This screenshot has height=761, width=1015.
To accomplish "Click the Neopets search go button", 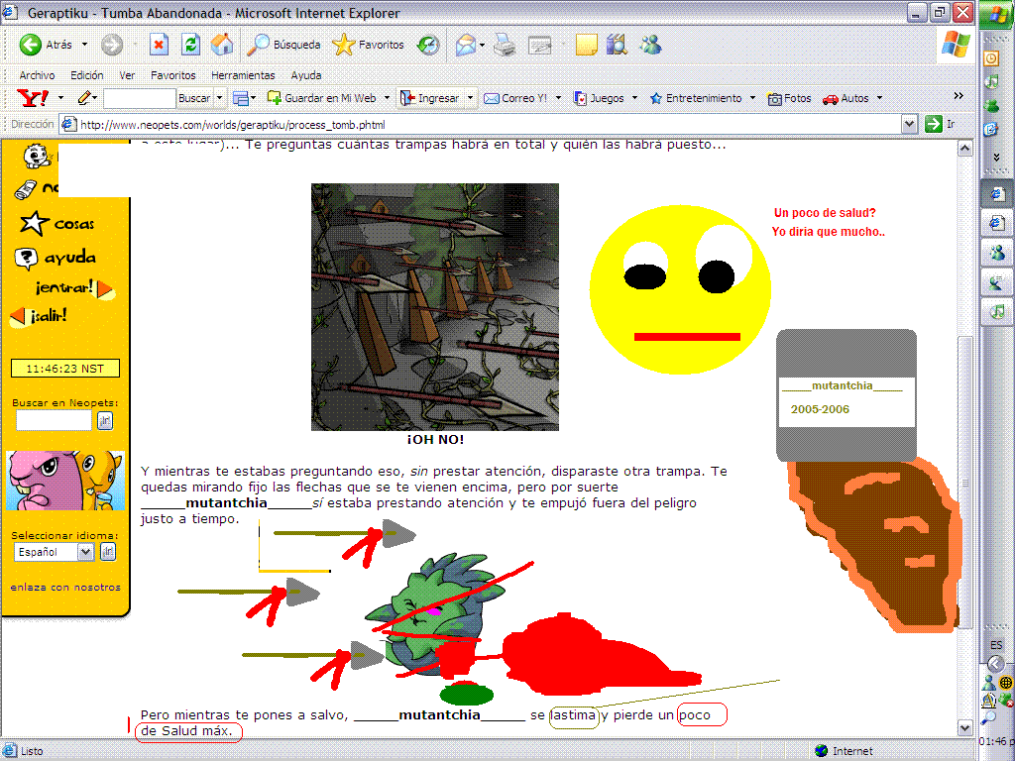I will tap(105, 421).
